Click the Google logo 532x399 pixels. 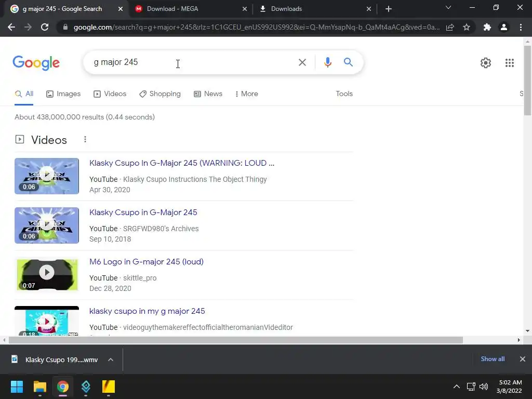(36, 63)
